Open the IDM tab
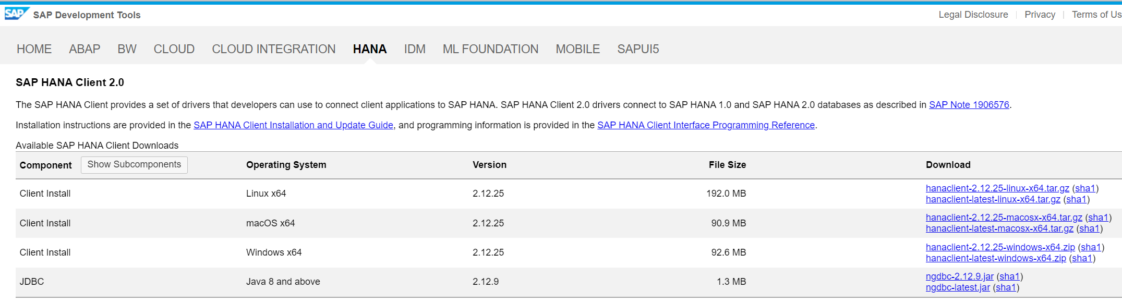The image size is (1122, 302). [415, 49]
